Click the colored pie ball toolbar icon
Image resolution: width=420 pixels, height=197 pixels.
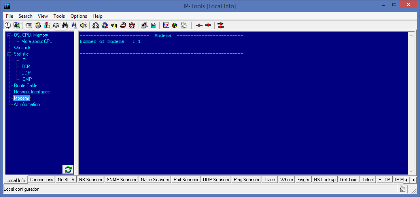coord(175,25)
